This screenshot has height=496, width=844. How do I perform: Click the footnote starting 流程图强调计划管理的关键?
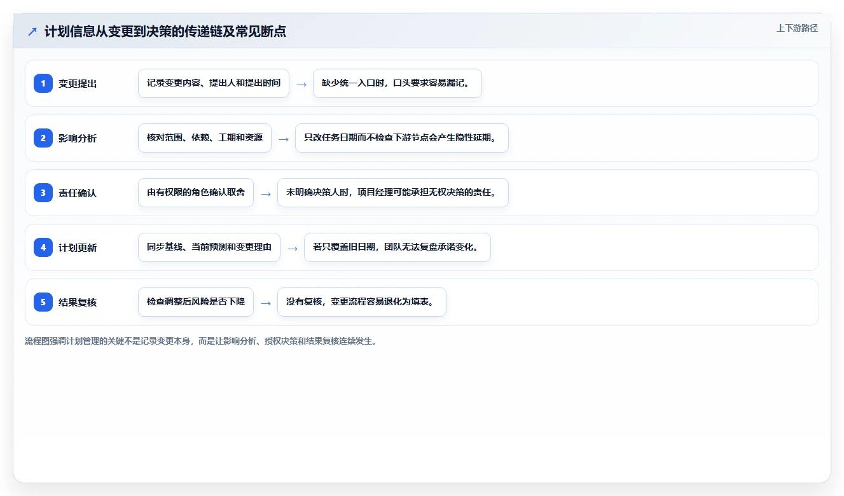coord(201,341)
